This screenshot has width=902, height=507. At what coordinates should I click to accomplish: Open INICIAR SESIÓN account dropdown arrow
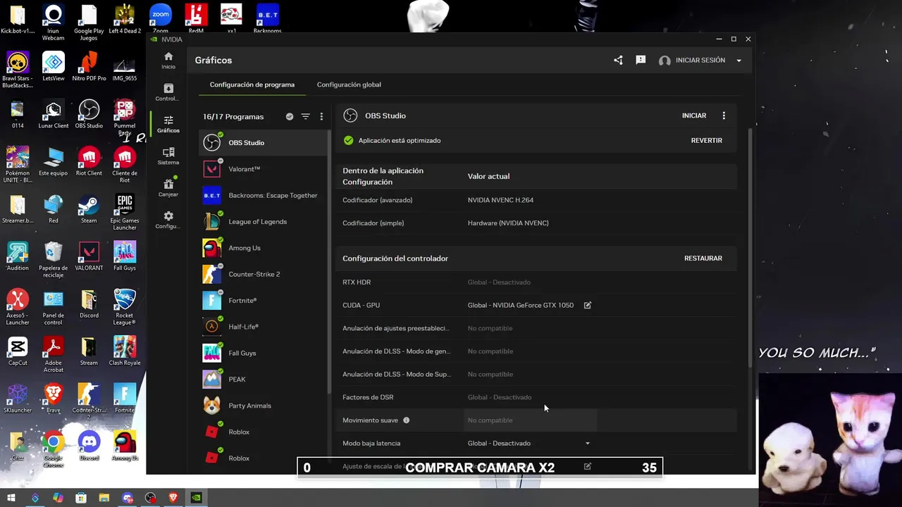click(x=739, y=61)
